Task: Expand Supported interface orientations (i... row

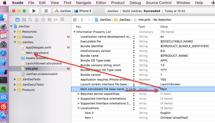Action: 78,103
